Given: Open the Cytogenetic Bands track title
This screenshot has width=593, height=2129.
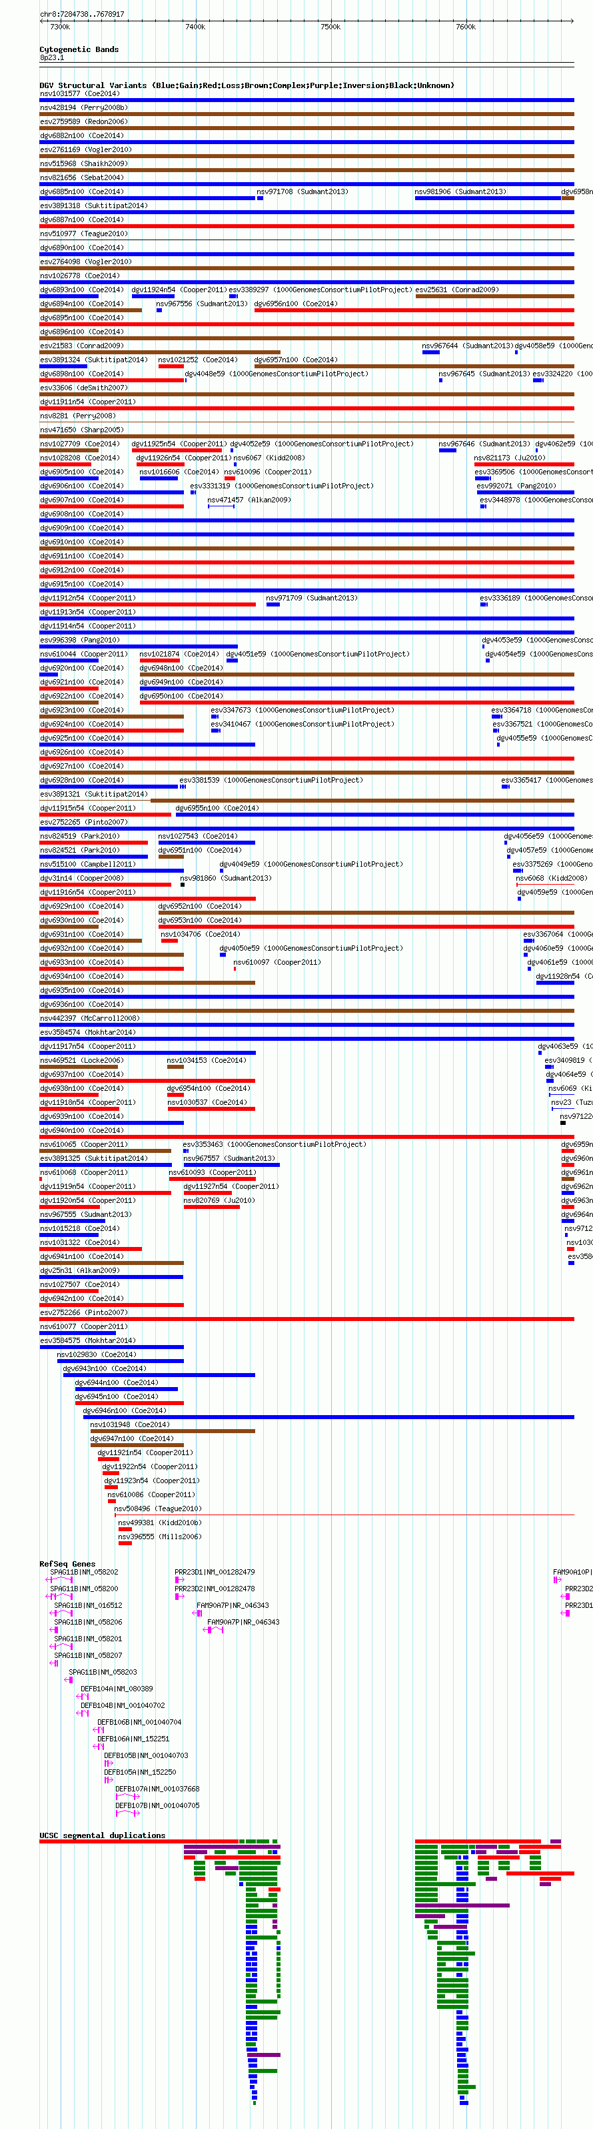Looking at the screenshot, I should tap(79, 49).
